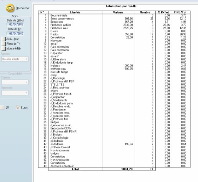The height and width of the screenshot is (182, 198).
Task: Uncheck the Euros checkbox
Action: [18, 108]
